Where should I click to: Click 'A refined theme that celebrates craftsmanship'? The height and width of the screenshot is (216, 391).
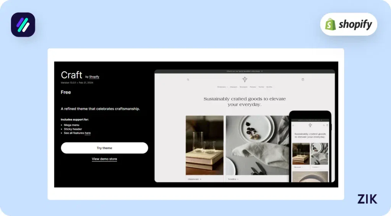coord(100,109)
